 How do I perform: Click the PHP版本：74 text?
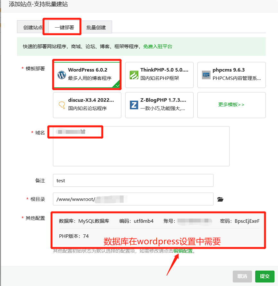pos(74,236)
